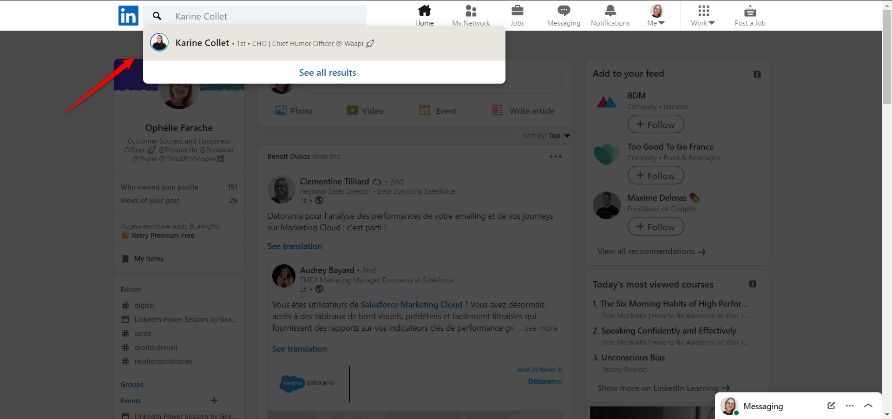Open the droitdutravail hashtag
The height and width of the screenshot is (419, 892).
[x=156, y=347]
